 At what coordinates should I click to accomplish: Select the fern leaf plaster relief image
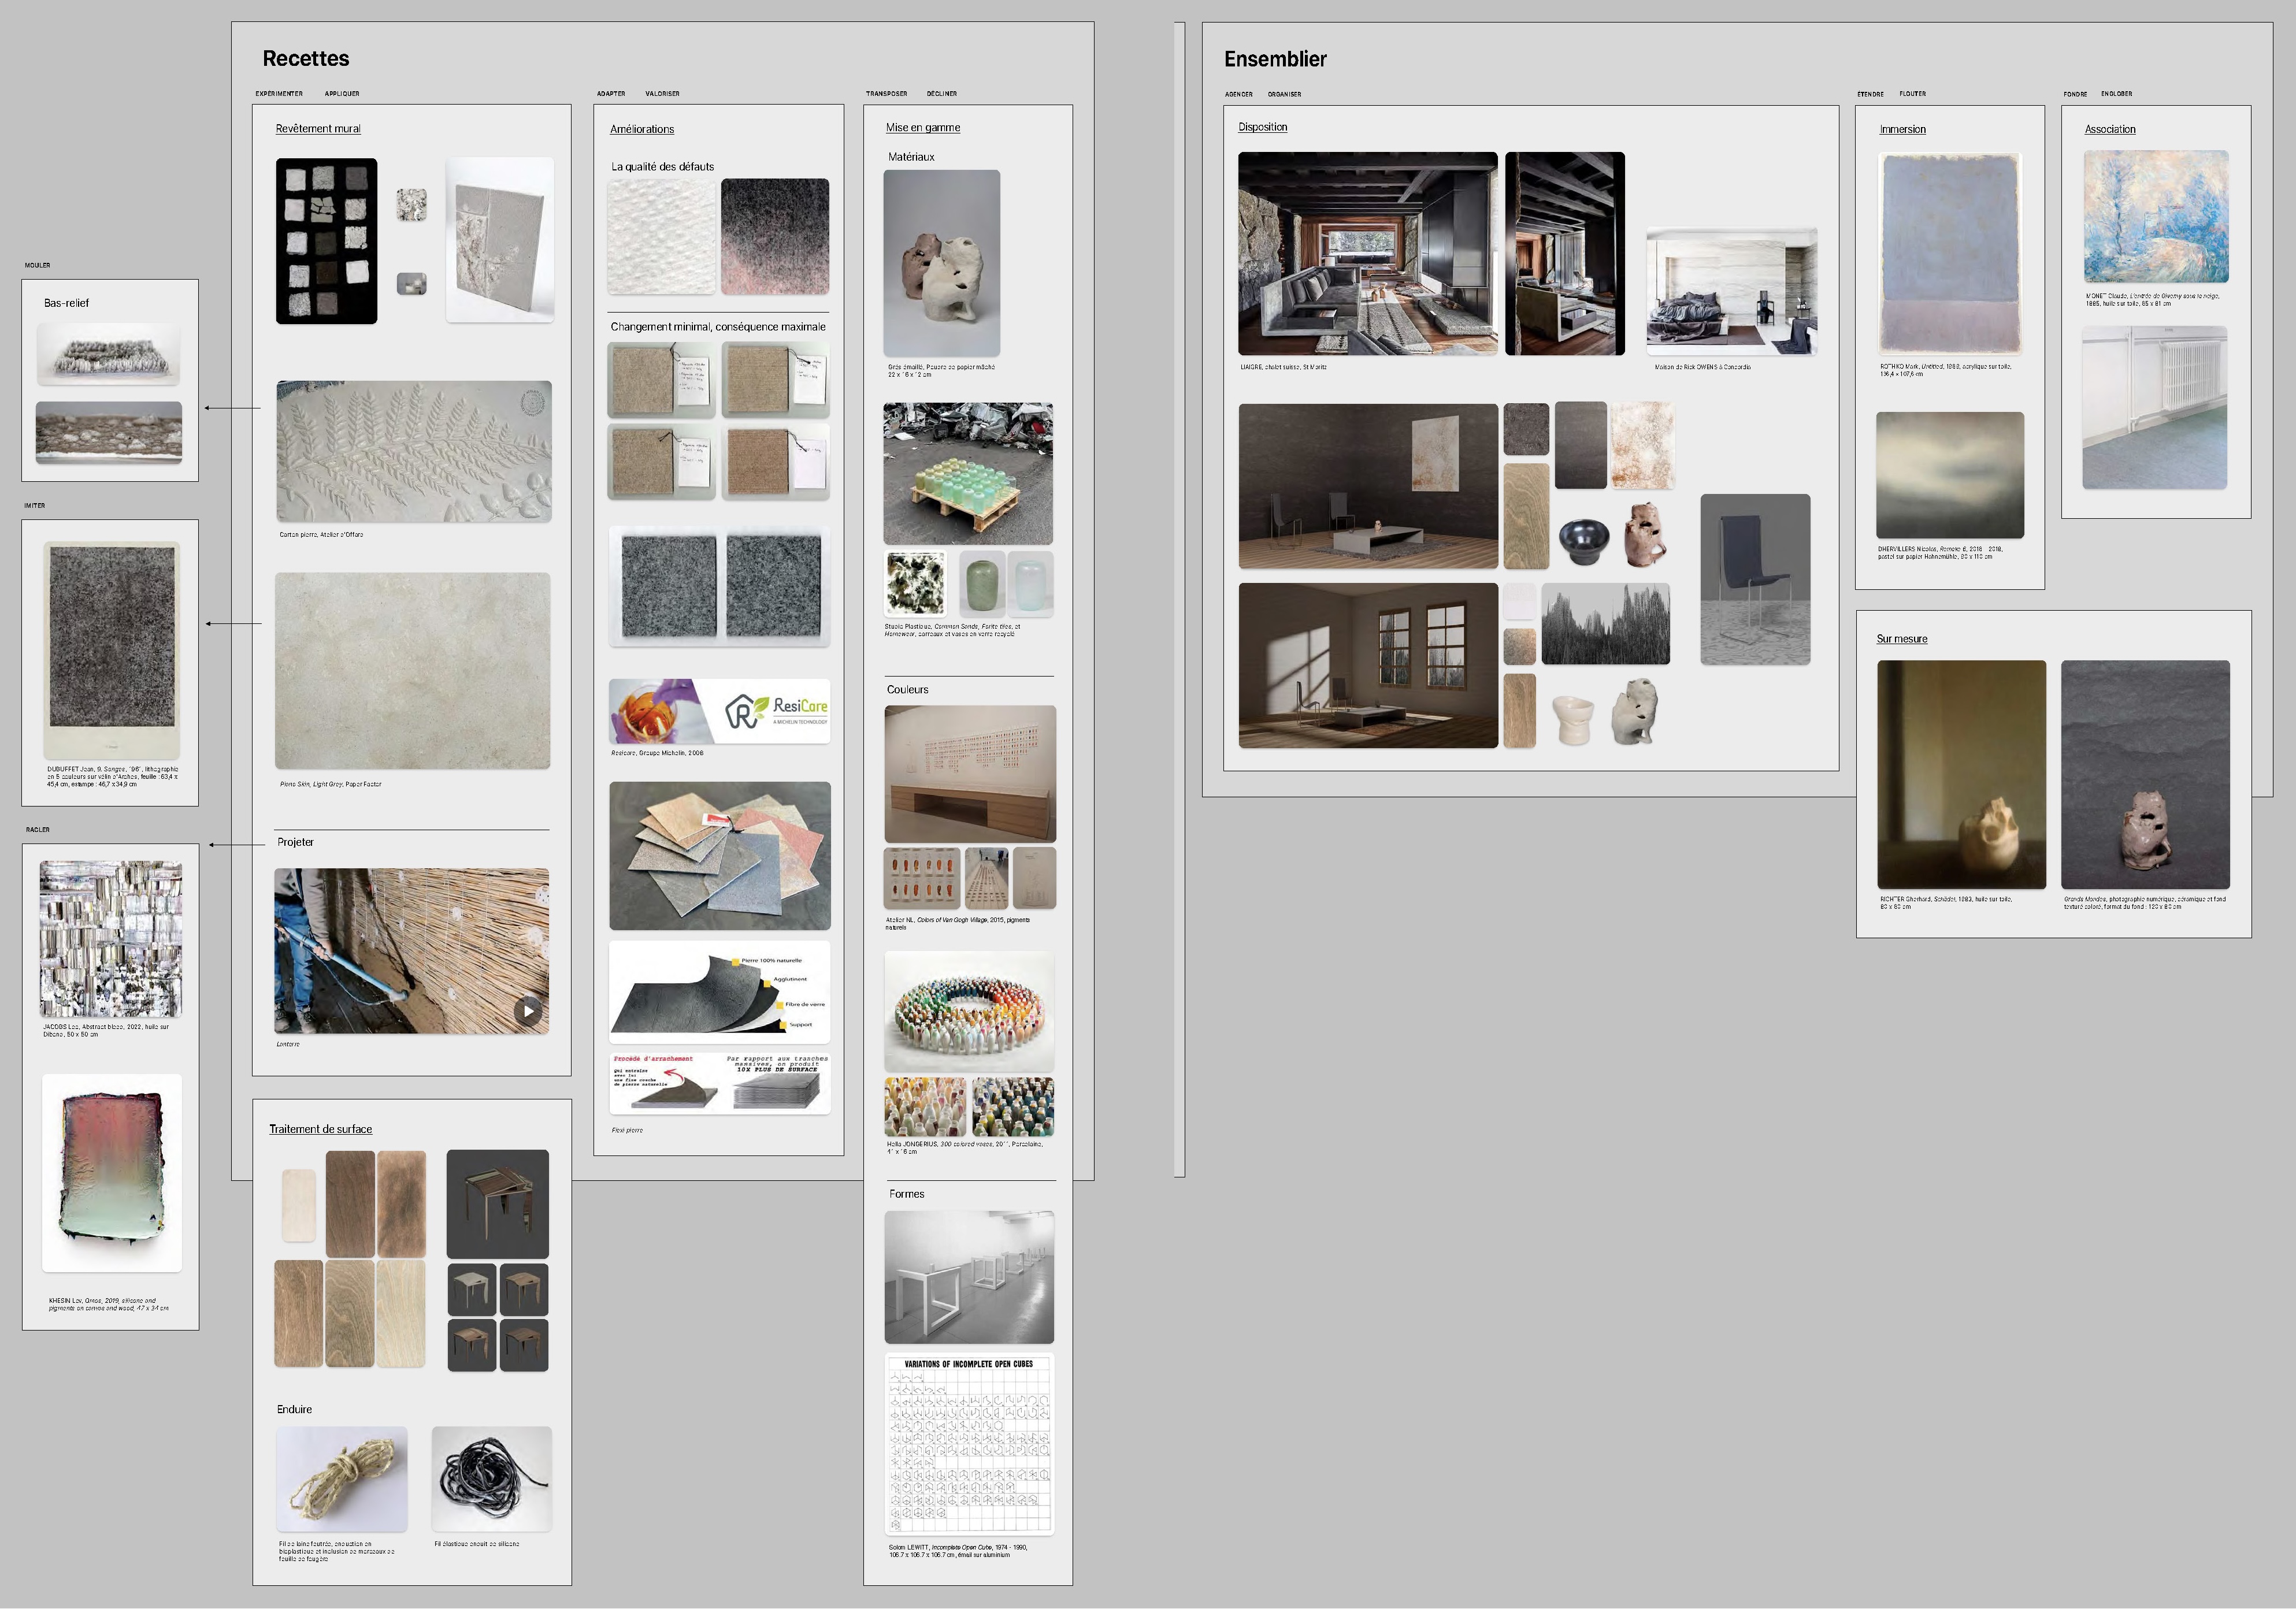413,451
